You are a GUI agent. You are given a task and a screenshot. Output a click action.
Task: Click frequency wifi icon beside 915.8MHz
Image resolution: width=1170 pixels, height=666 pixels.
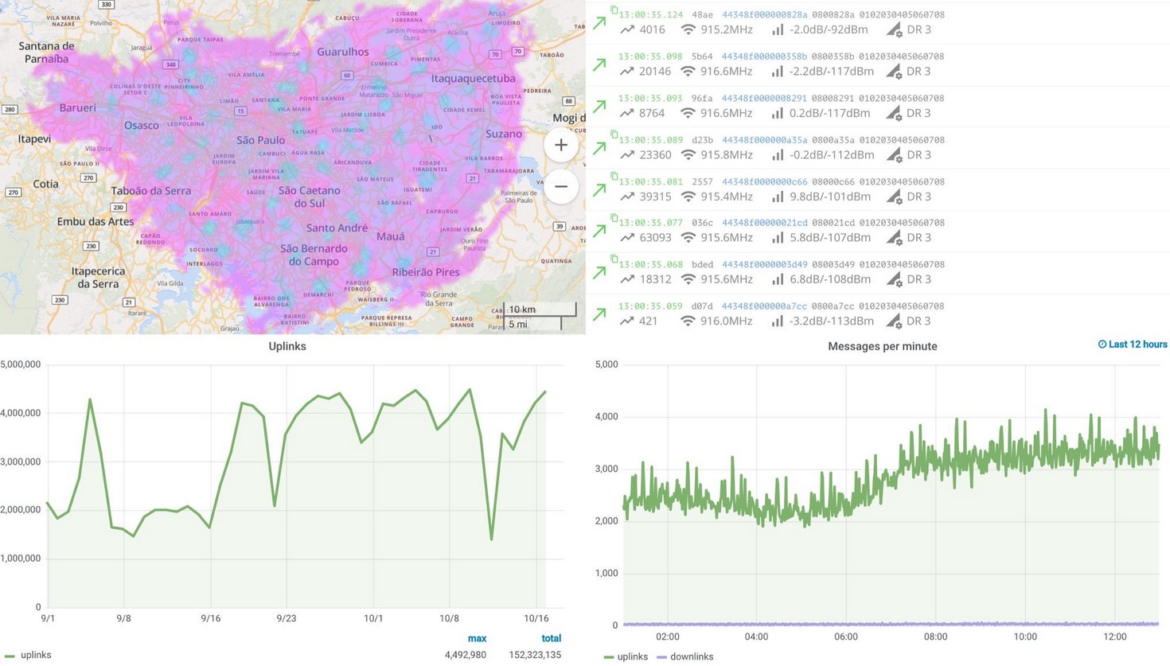point(688,154)
